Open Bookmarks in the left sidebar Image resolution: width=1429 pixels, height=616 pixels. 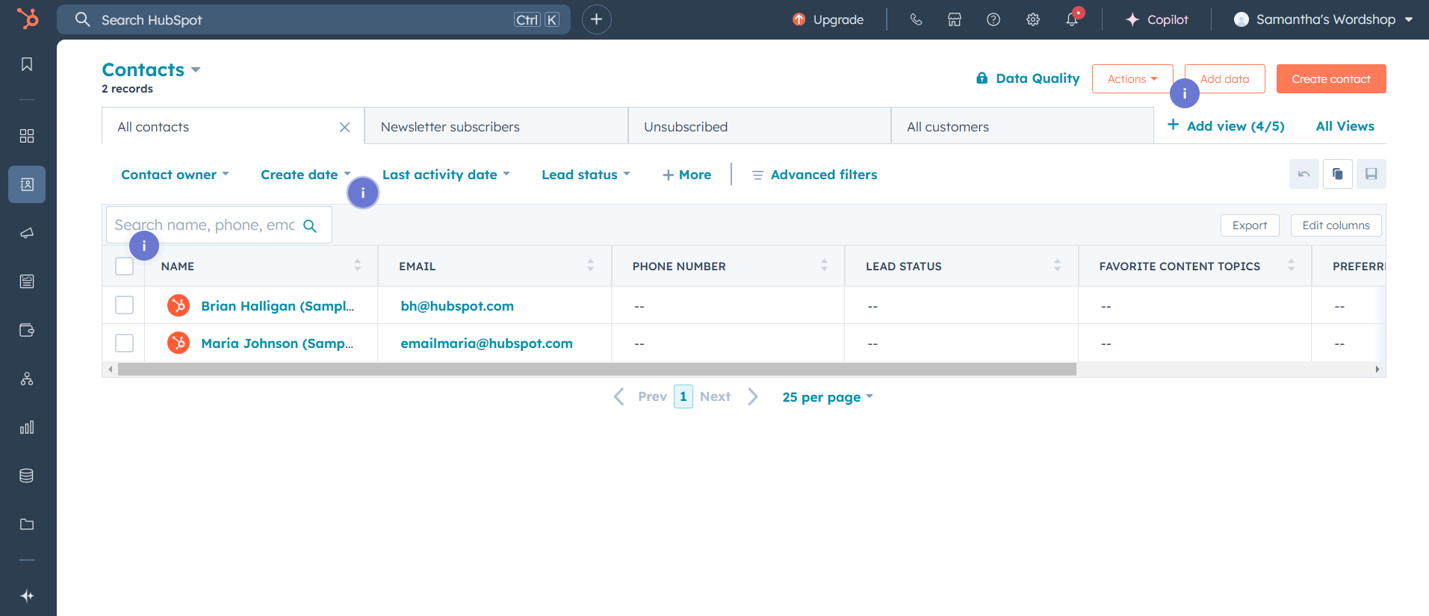coord(27,64)
